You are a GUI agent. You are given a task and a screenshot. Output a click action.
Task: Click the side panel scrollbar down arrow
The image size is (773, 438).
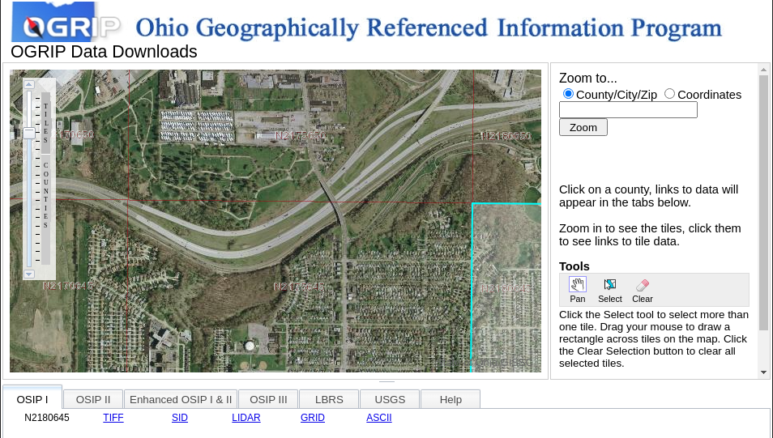click(x=763, y=372)
